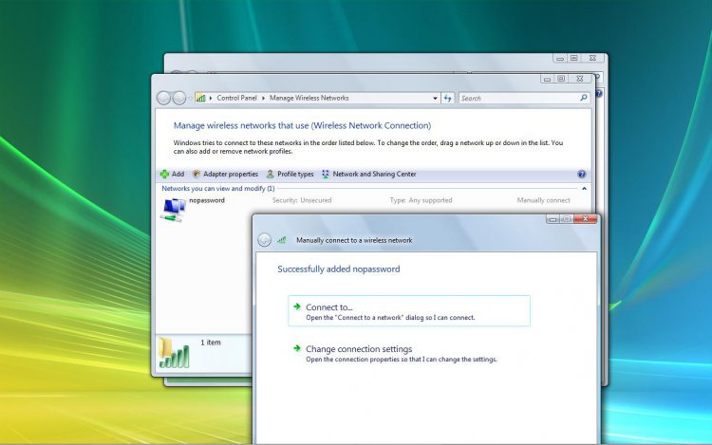
Task: Click the '1 item' status text
Action: tap(211, 343)
